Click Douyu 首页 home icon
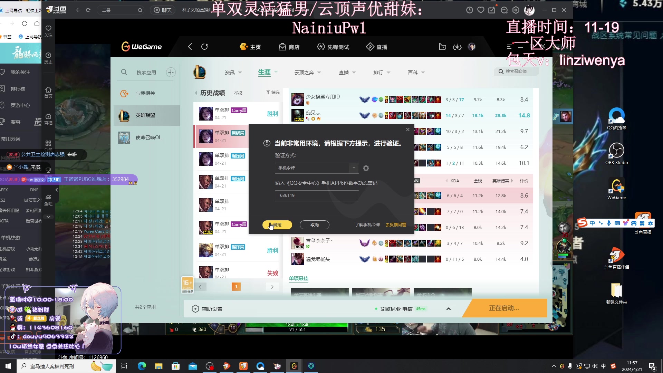The height and width of the screenshot is (373, 663). (48, 92)
